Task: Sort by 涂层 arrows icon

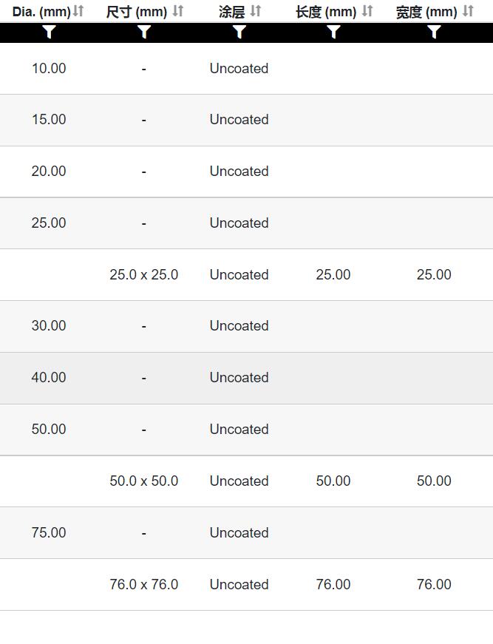Action: (x=255, y=11)
